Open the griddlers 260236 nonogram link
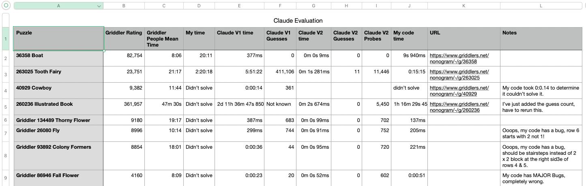 pyautogui.click(x=459, y=107)
